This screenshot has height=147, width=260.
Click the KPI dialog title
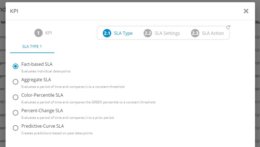[x=14, y=11]
